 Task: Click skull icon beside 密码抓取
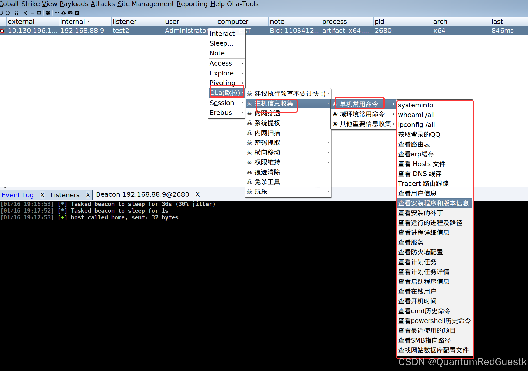click(250, 143)
